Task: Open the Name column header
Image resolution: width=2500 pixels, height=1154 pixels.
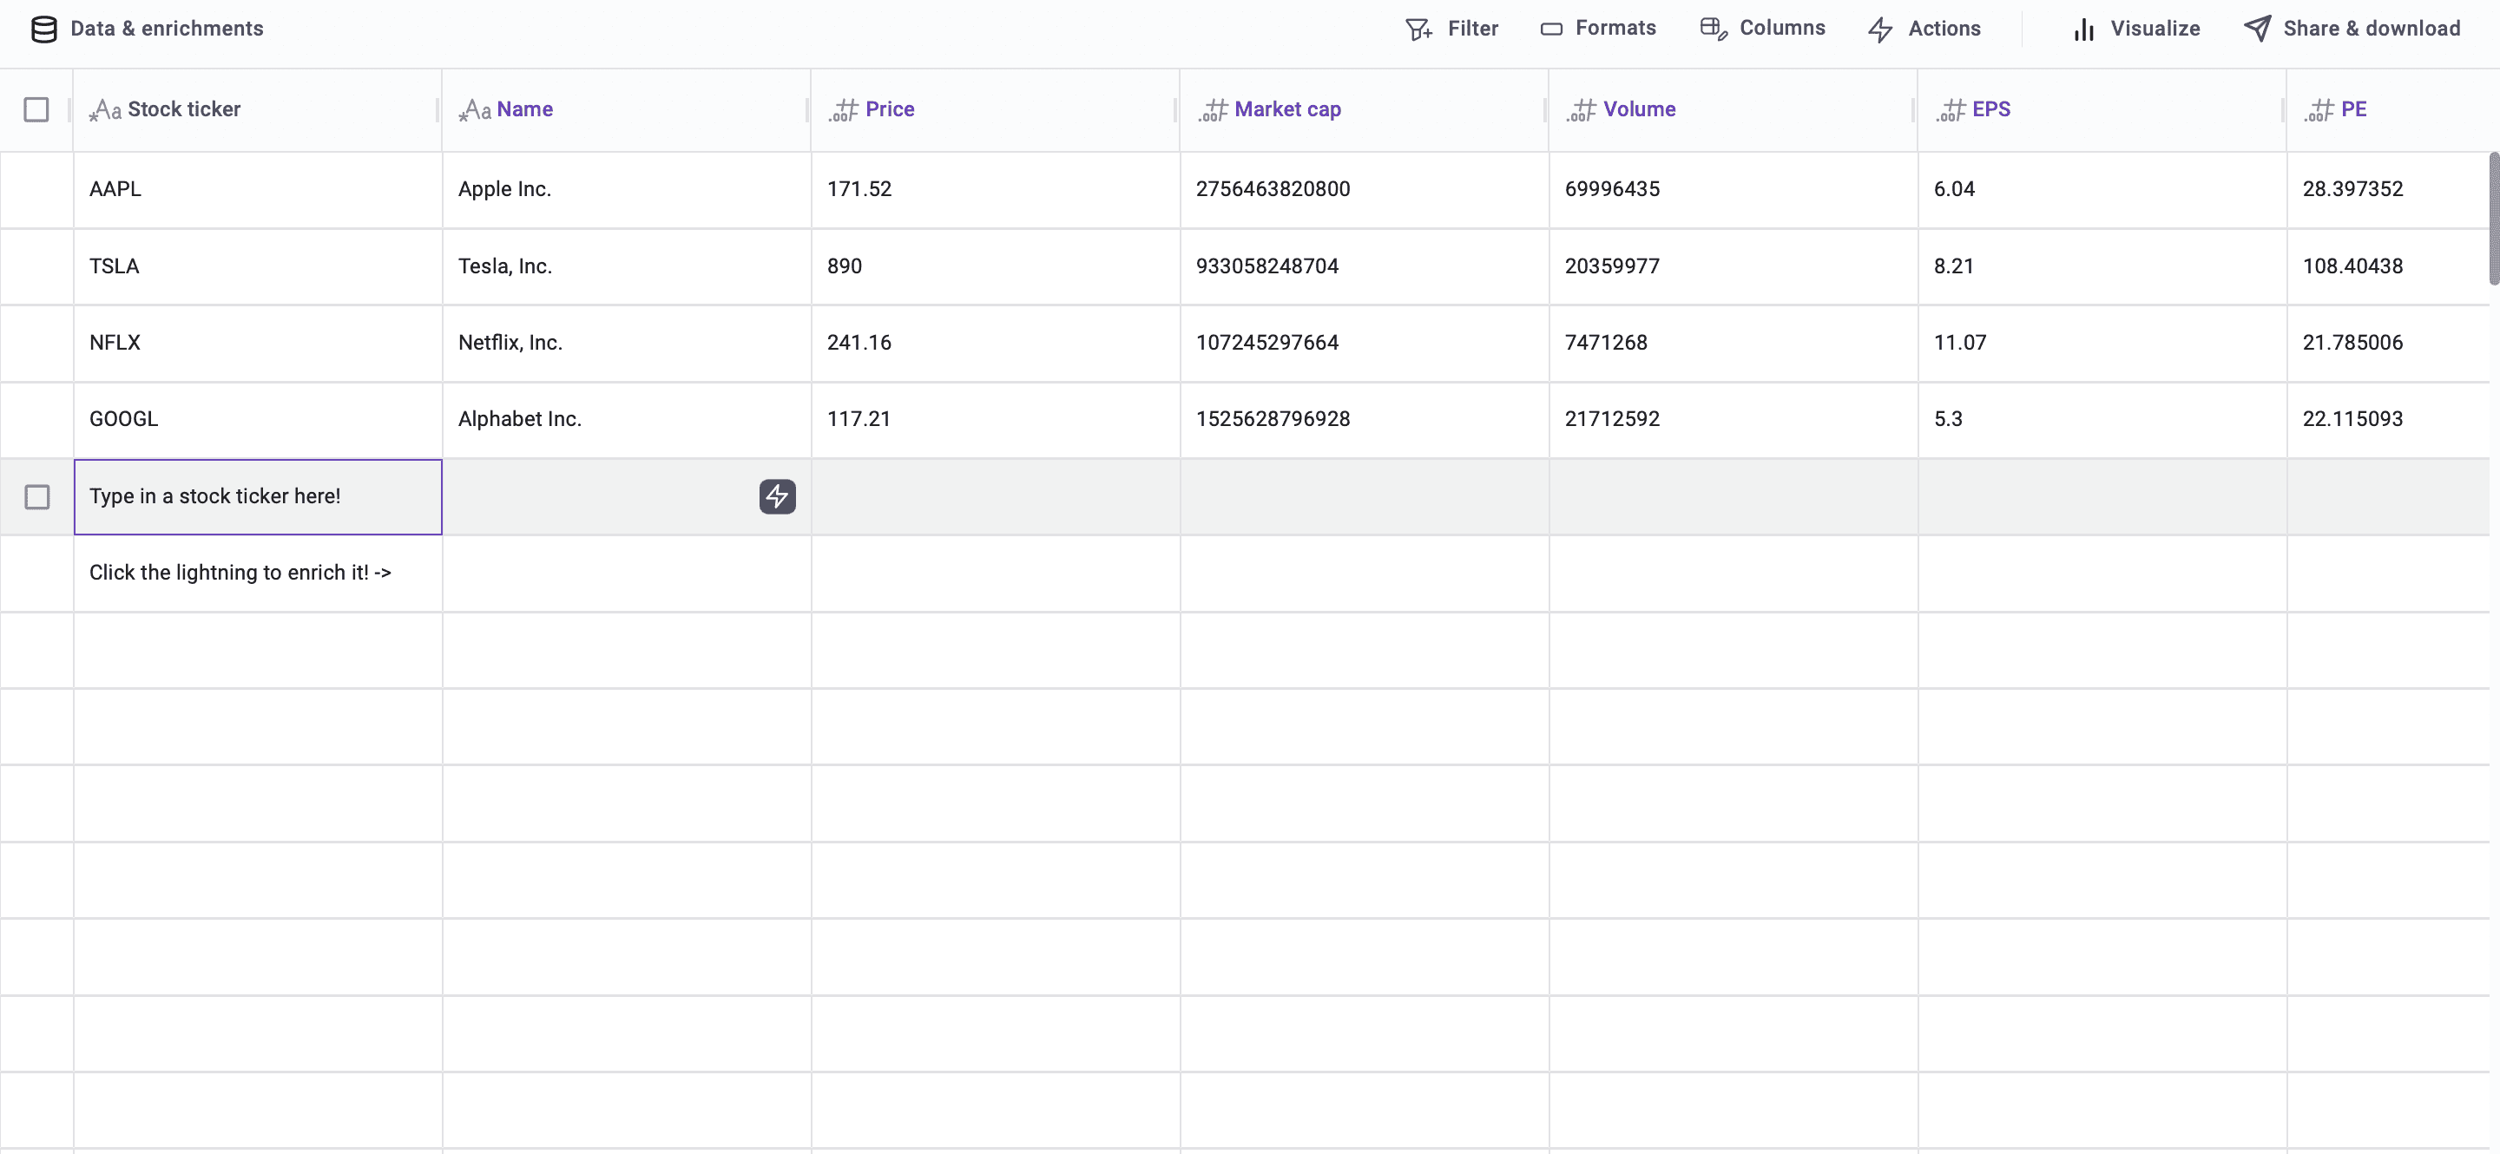Action: [524, 109]
